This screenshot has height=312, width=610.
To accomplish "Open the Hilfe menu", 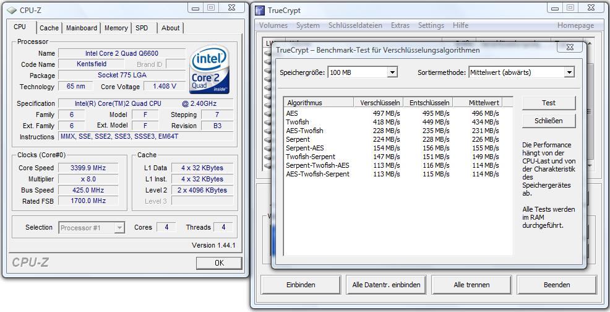I will coord(460,25).
